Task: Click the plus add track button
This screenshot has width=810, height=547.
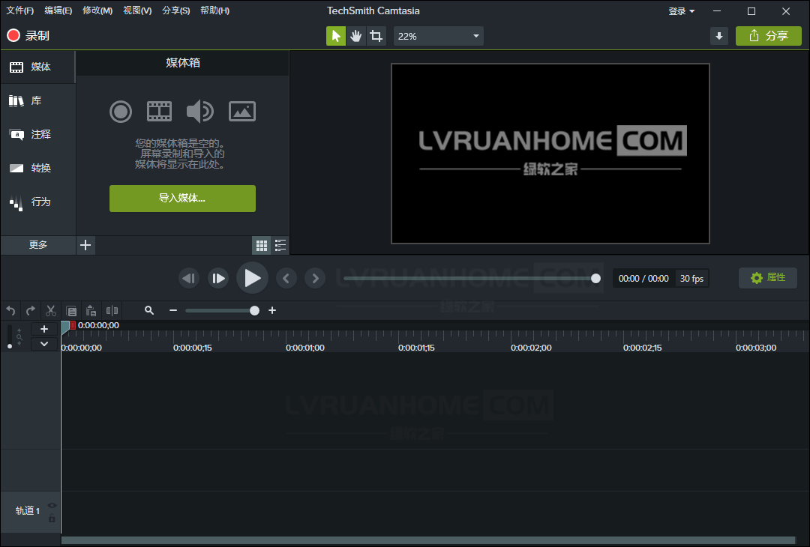Action: (44, 329)
